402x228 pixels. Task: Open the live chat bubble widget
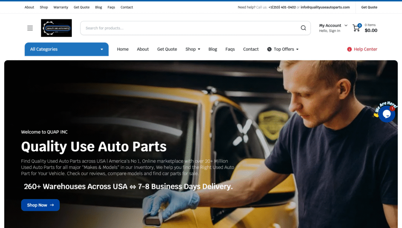(387, 114)
